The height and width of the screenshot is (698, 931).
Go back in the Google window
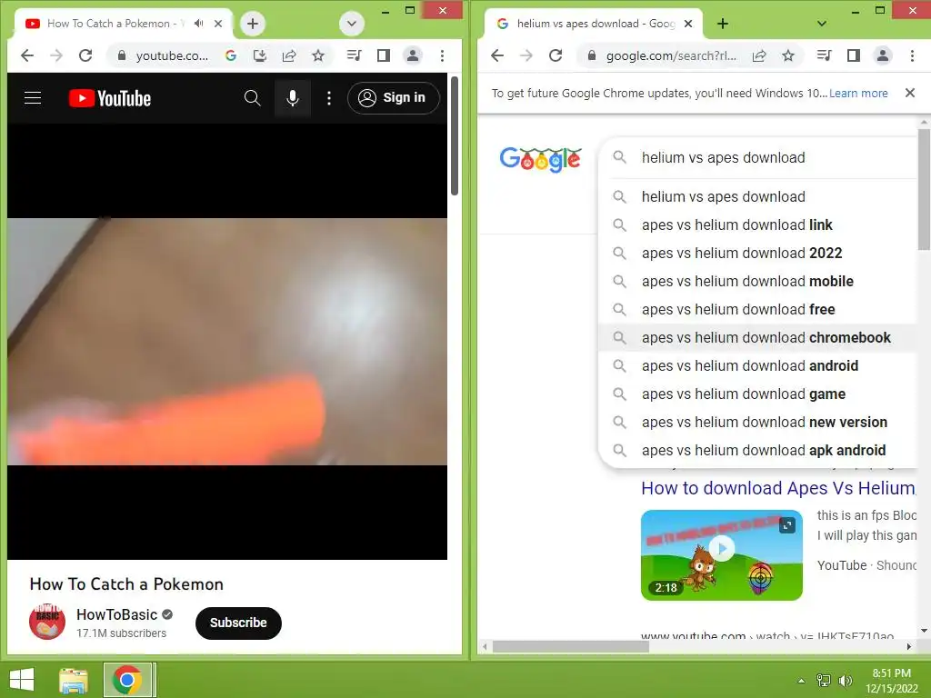[497, 55]
